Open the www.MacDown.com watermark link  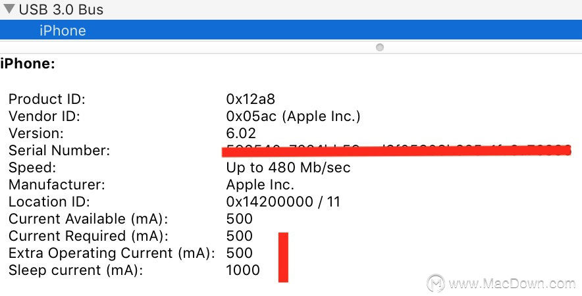click(512, 284)
